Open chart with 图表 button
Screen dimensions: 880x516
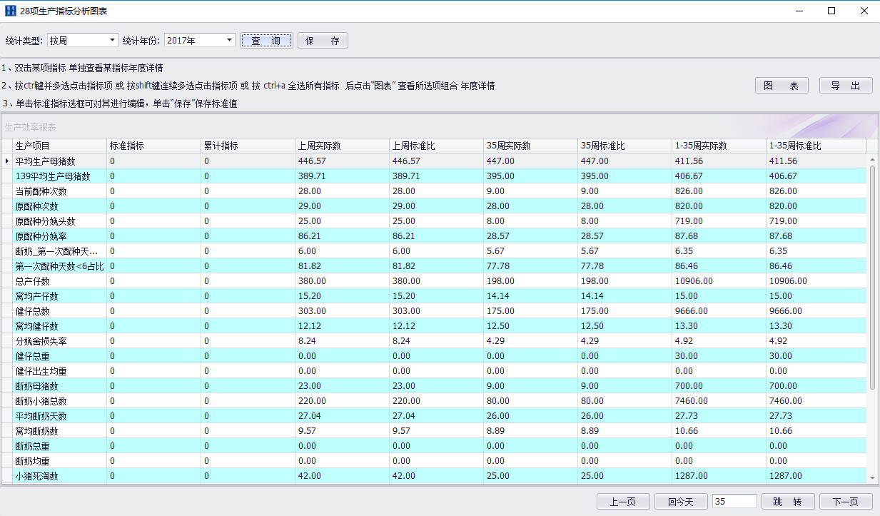point(782,86)
